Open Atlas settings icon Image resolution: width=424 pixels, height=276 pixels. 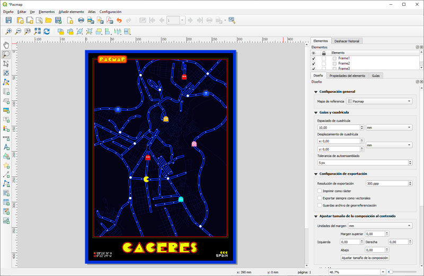pos(232,20)
